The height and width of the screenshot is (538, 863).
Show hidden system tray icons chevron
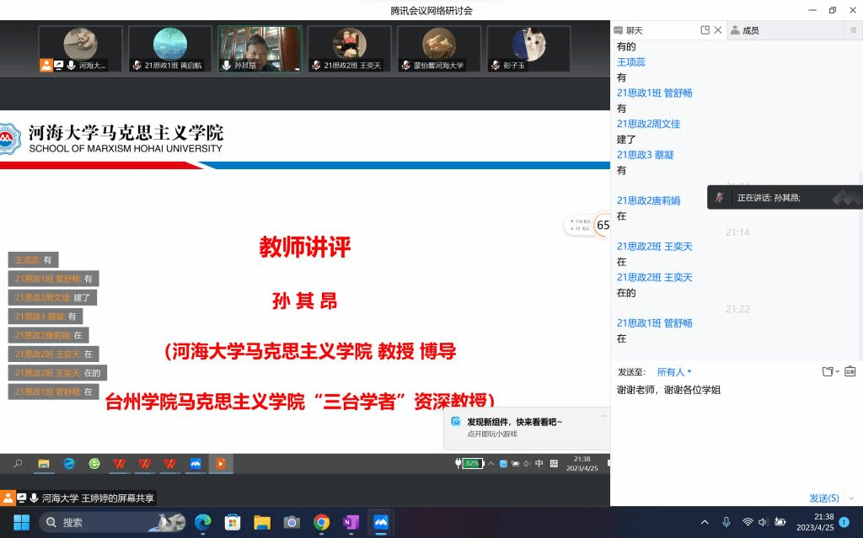tap(705, 522)
